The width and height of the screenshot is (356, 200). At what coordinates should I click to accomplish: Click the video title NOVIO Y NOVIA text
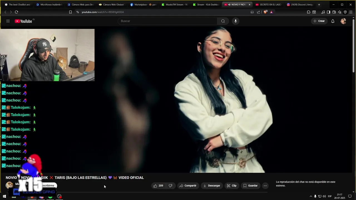(75, 177)
